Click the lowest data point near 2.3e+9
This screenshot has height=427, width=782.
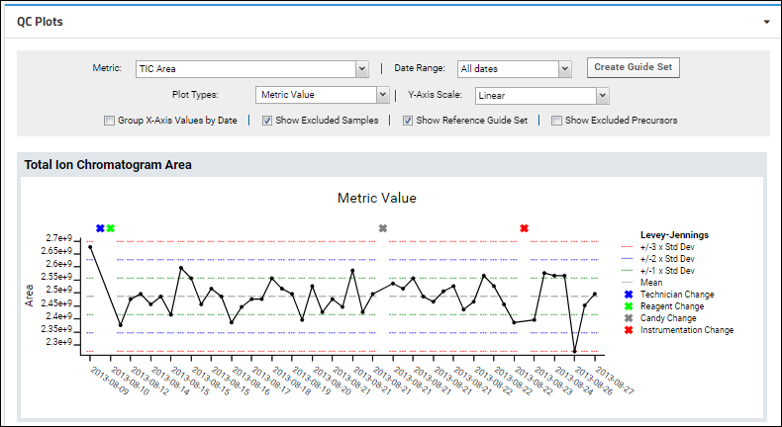574,351
